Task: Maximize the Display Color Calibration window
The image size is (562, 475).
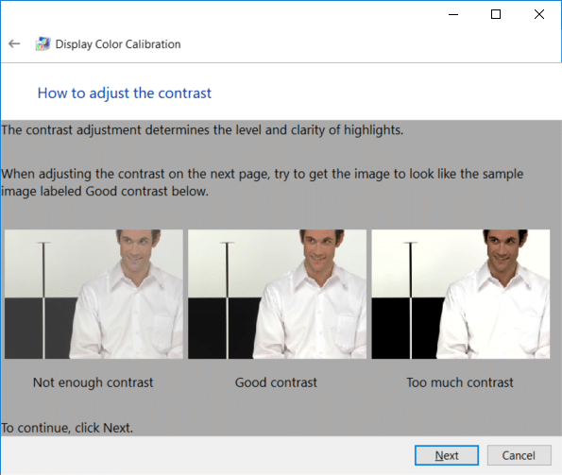Action: click(496, 14)
